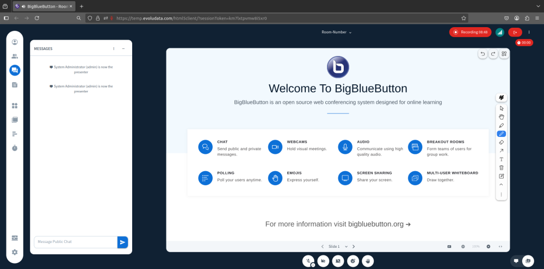The height and width of the screenshot is (269, 544).
Task: Open a new browser tab
Action: click(82, 6)
